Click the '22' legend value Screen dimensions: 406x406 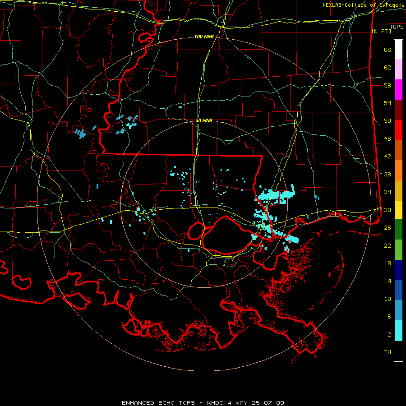388,245
